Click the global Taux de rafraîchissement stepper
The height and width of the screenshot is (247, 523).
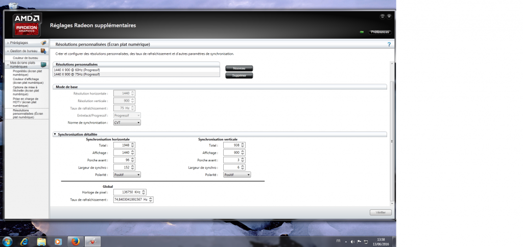point(151,200)
